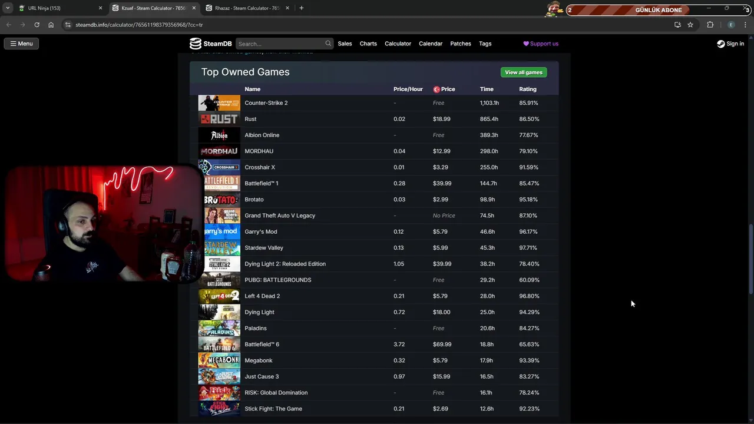754x424 pixels.
Task: Open the Brotato game link
Action: pyautogui.click(x=254, y=200)
